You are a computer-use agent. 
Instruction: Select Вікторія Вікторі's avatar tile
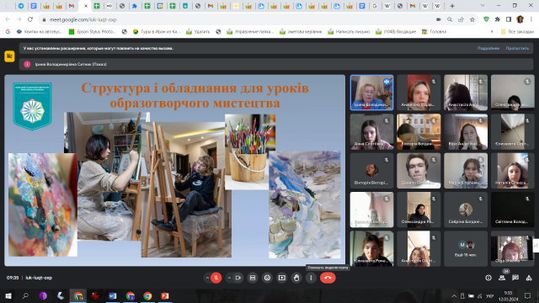[371, 171]
